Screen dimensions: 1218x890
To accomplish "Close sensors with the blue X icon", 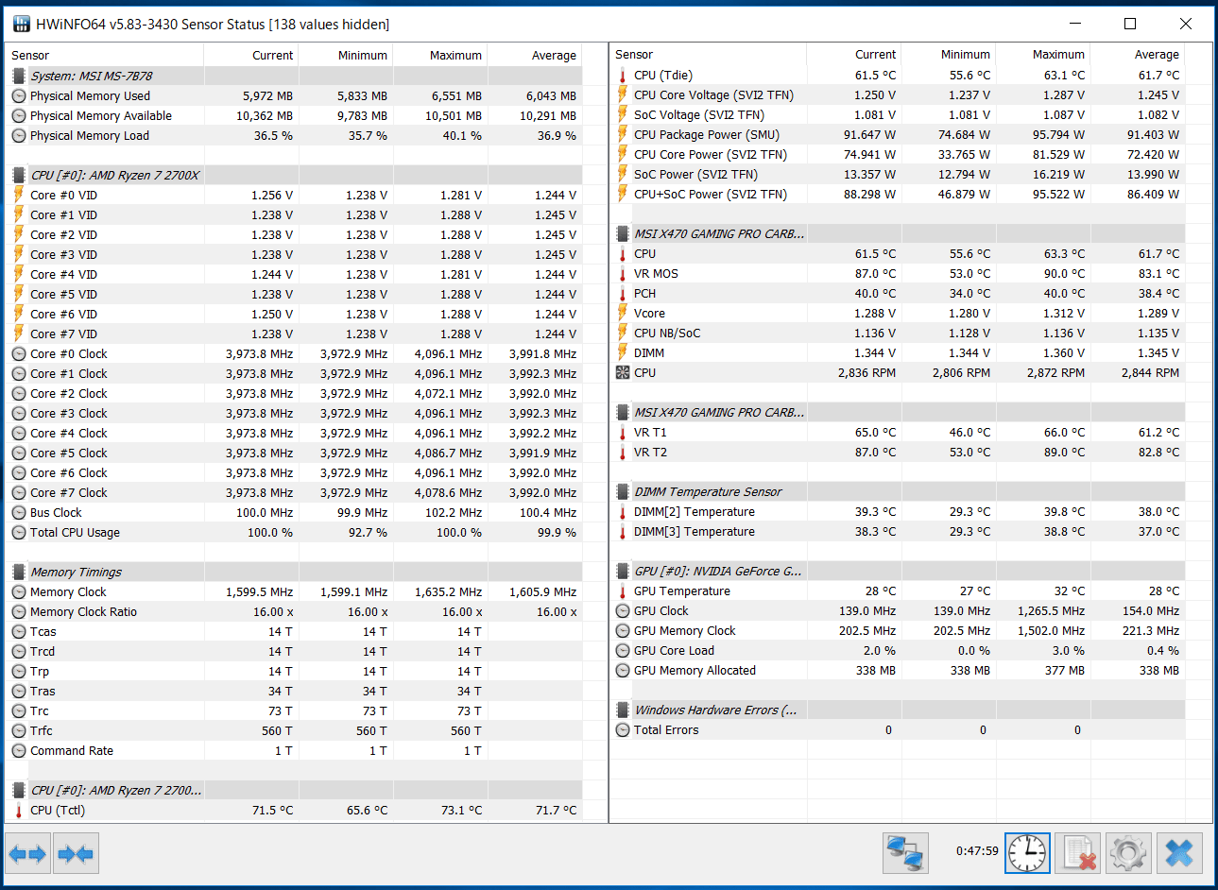I will tap(1179, 853).
